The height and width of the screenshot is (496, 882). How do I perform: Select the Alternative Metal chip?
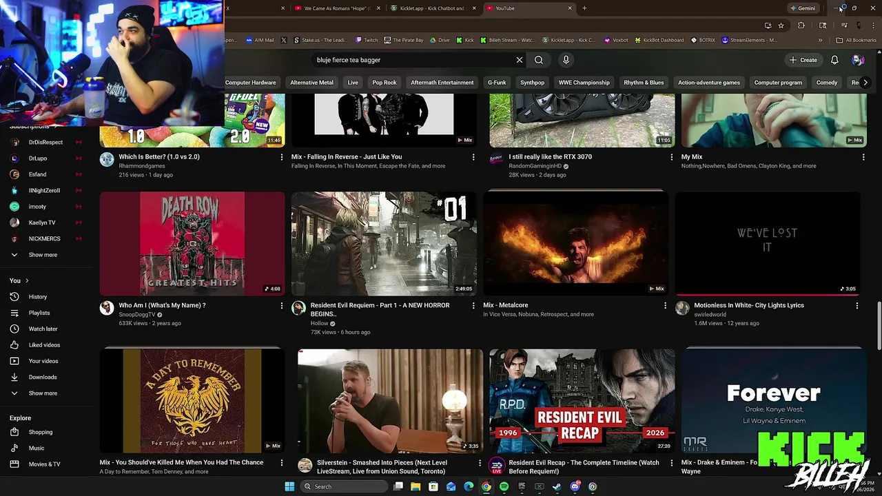click(x=311, y=83)
